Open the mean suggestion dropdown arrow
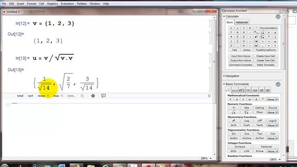Screen dimensions: 297x167 coord(48,96)
